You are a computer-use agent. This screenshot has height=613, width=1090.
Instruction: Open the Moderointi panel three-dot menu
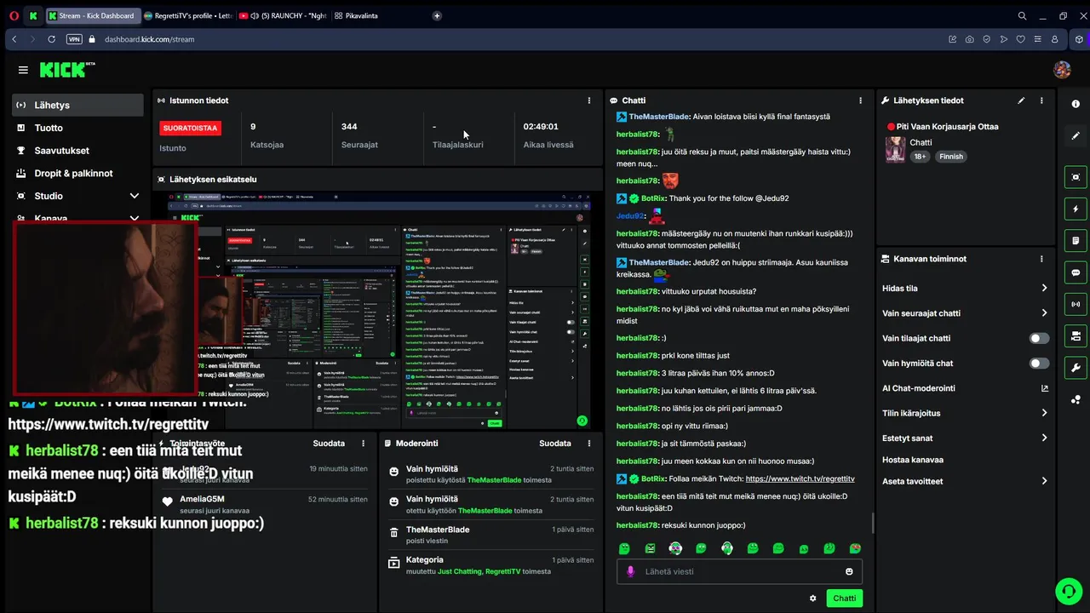589,444
